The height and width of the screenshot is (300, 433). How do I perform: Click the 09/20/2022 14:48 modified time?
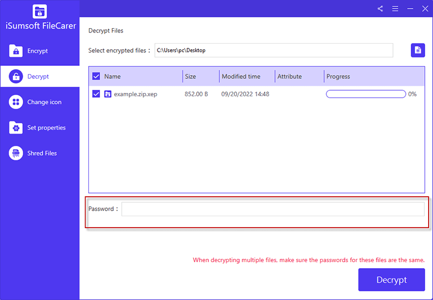coord(245,94)
